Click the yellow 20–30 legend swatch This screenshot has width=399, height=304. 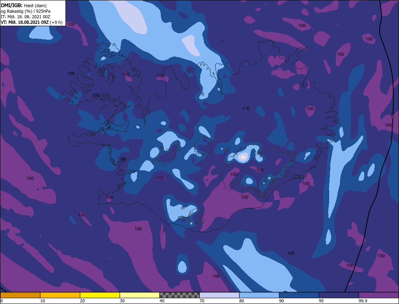pos(100,295)
